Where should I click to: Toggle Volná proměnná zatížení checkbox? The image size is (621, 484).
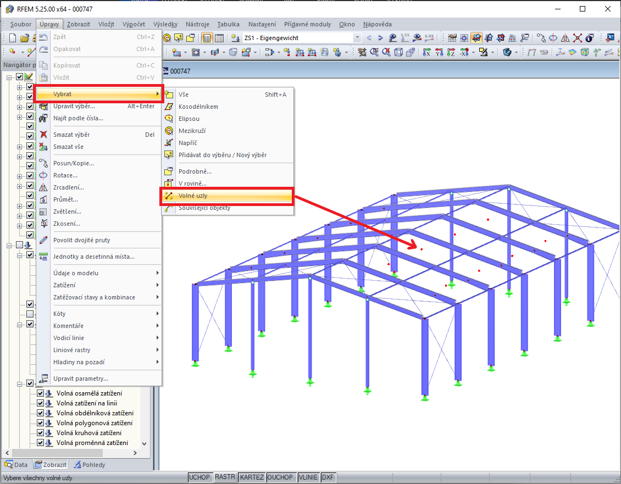(41, 443)
